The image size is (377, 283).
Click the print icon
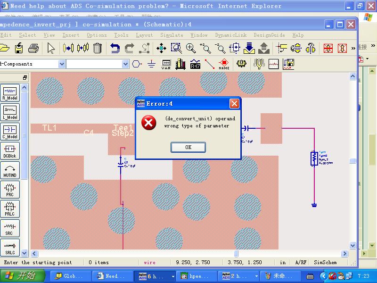pyautogui.click(x=33, y=48)
